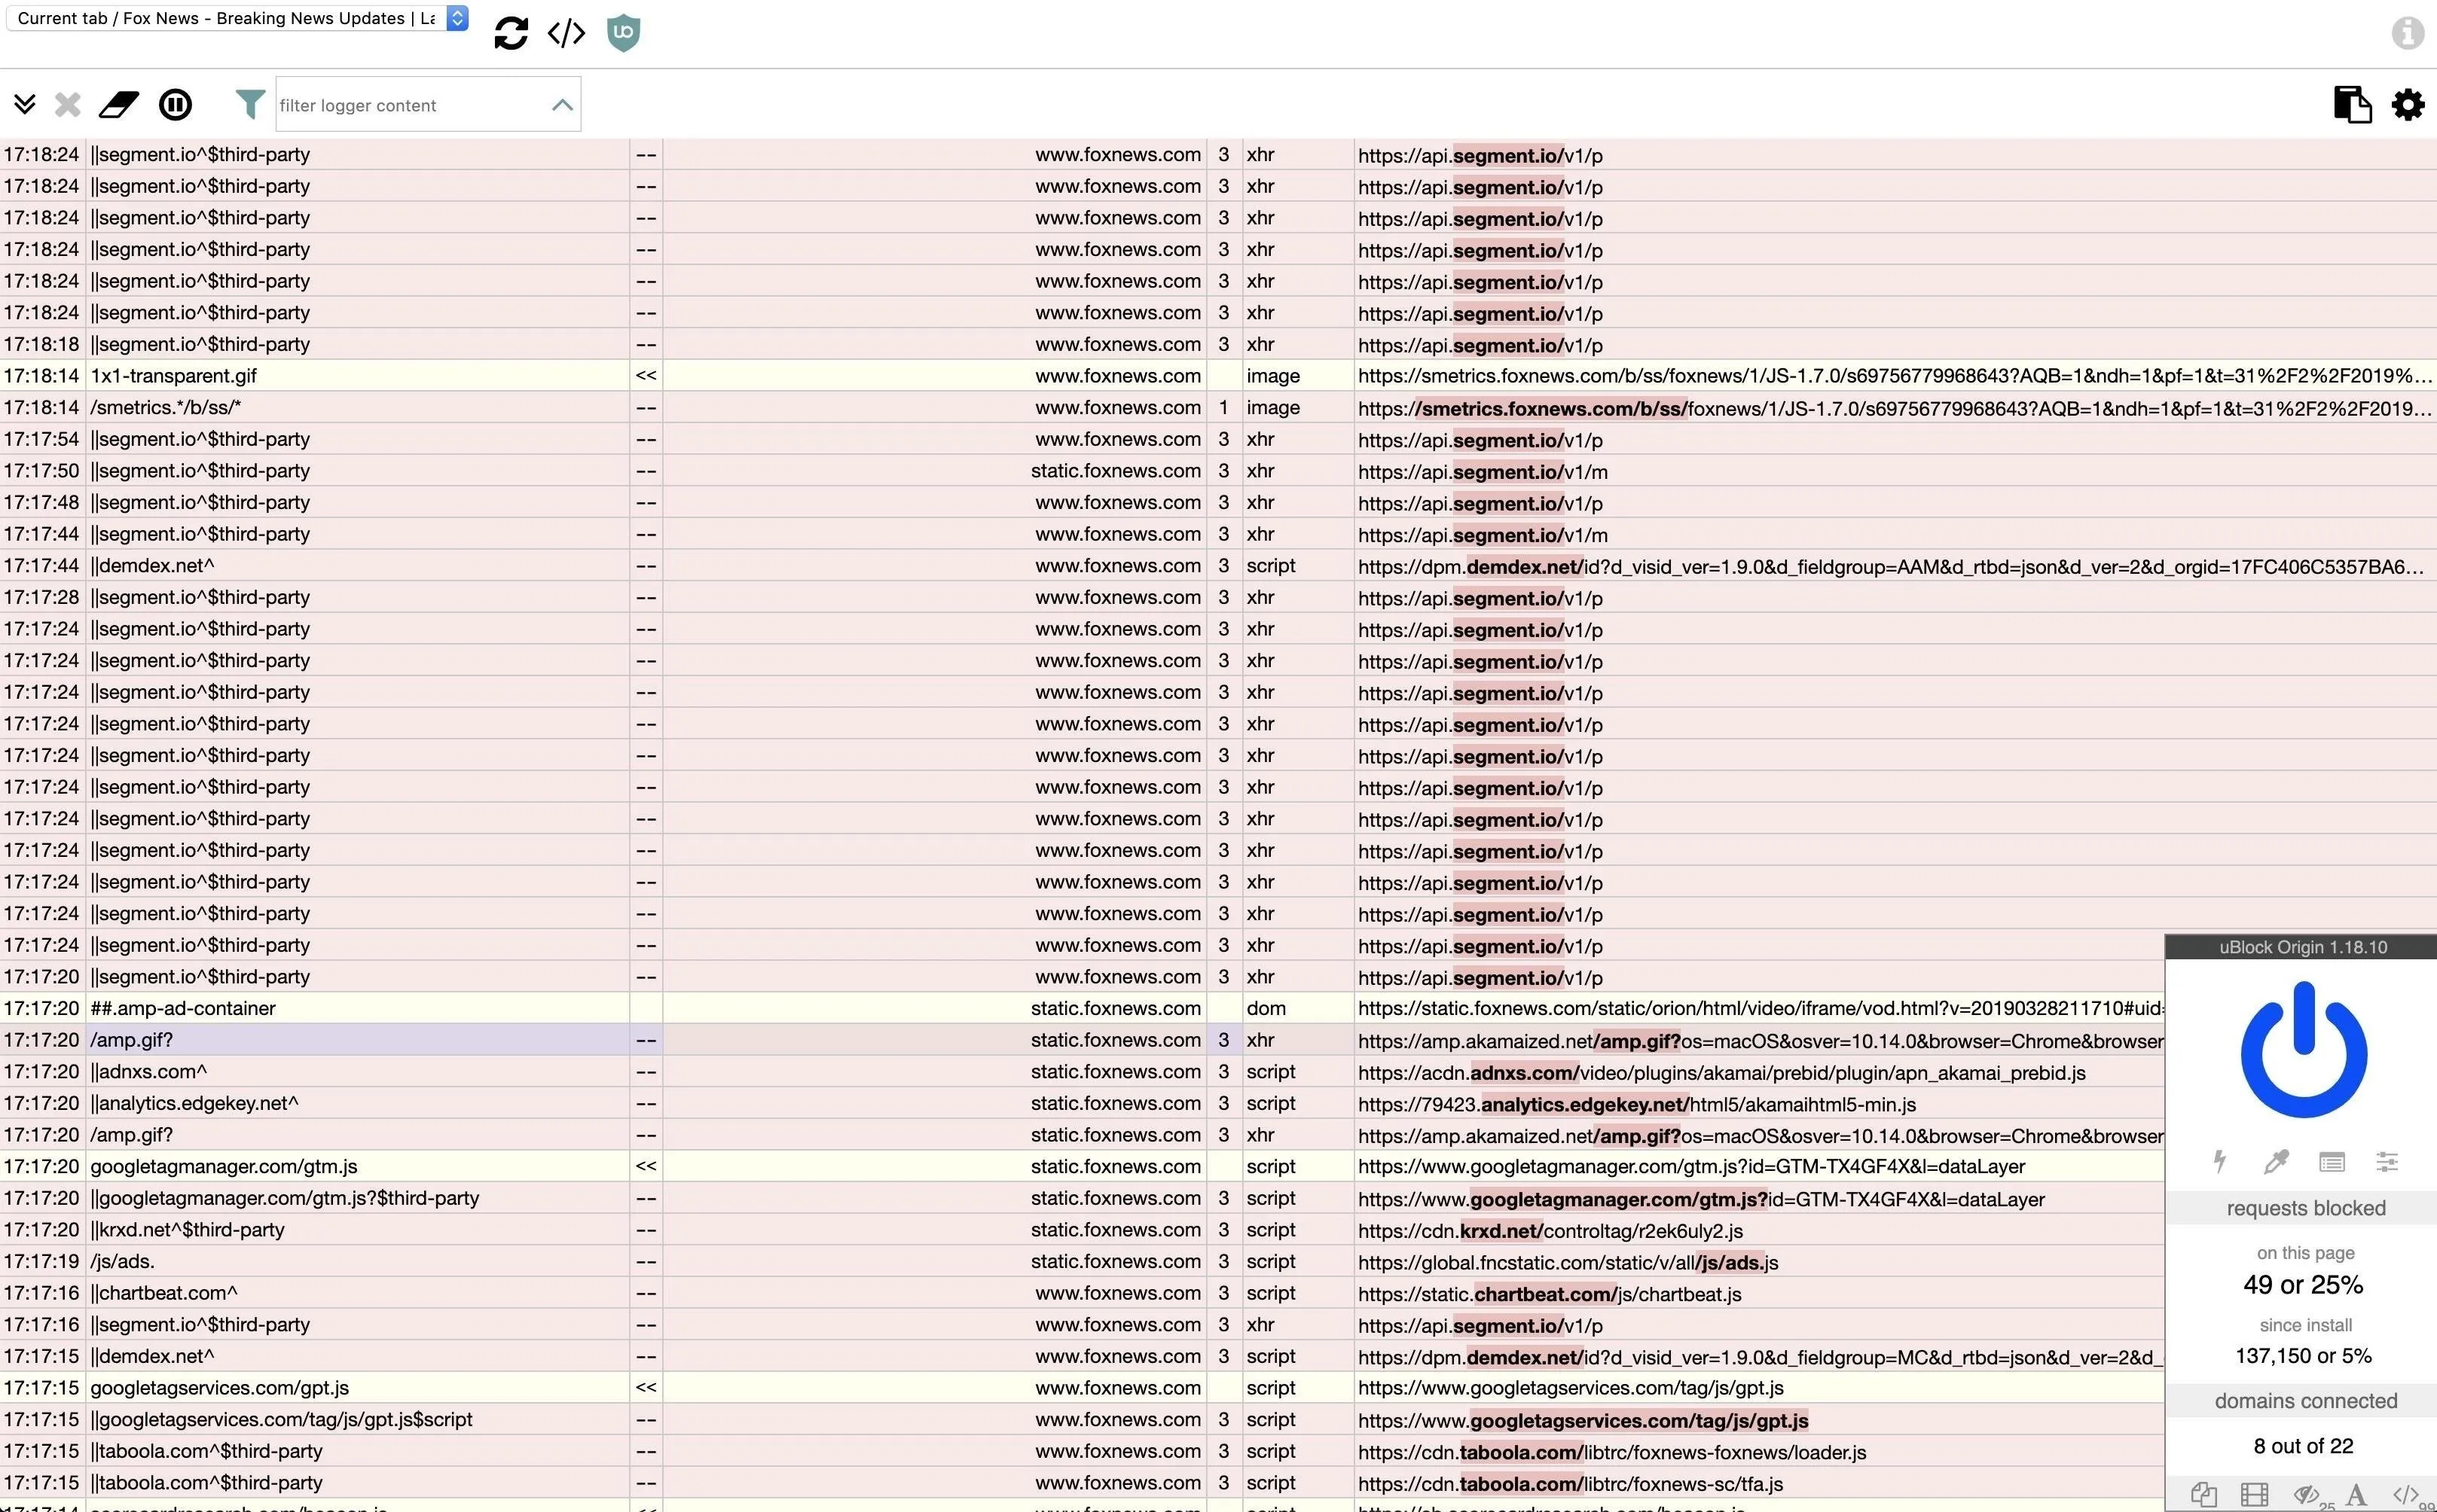Click the global.fncstatic.com js/ads.js URL
The width and height of the screenshot is (2437, 1512).
[1568, 1262]
